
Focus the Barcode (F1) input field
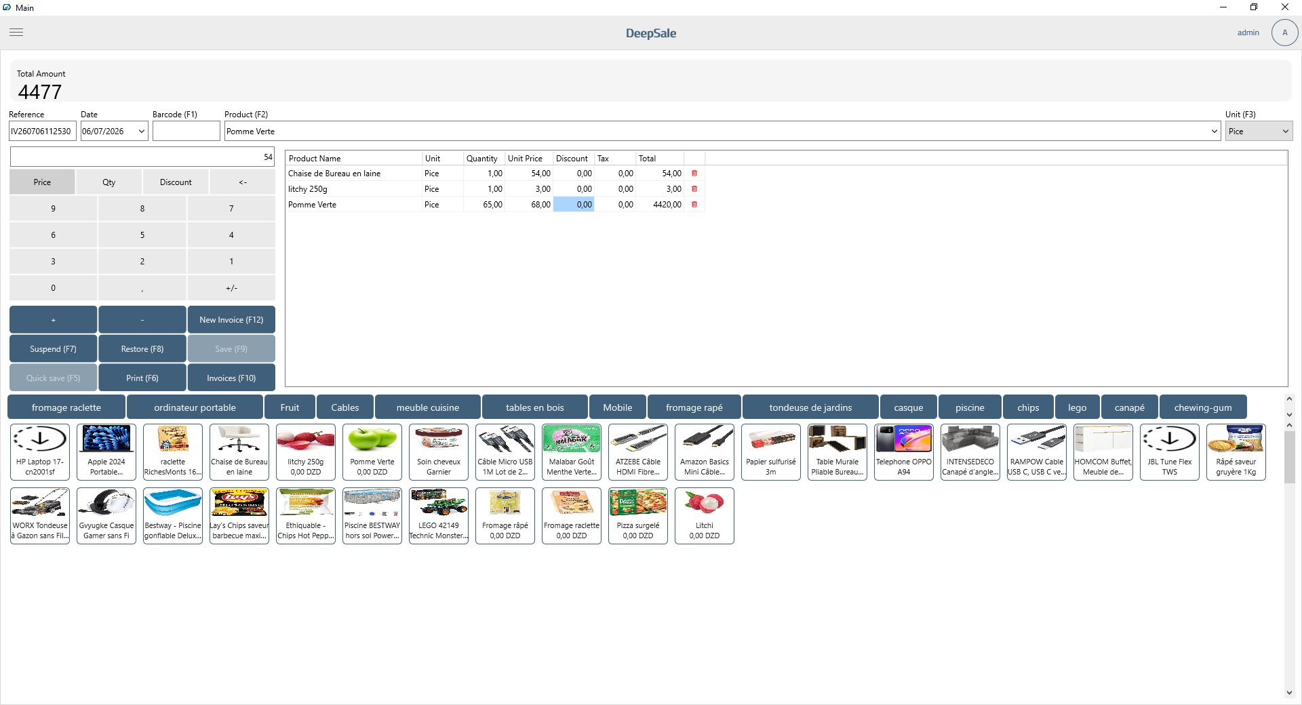point(186,132)
